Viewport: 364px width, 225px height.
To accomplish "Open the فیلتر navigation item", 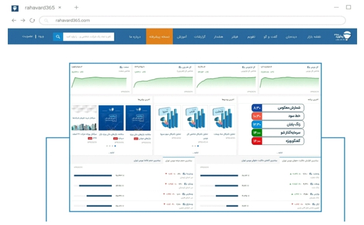I will click(233, 37).
